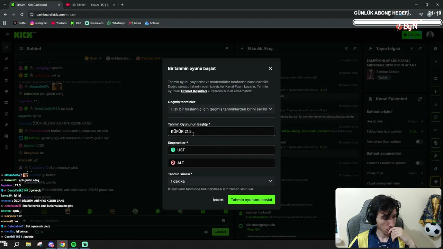The image size is (443, 249).
Task: Open the instagram bookmark
Action: tap(39, 23)
